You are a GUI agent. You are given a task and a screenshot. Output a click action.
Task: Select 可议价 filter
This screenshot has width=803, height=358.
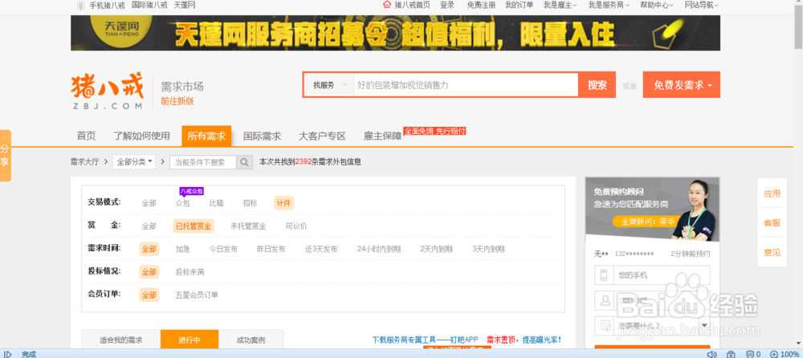click(296, 226)
